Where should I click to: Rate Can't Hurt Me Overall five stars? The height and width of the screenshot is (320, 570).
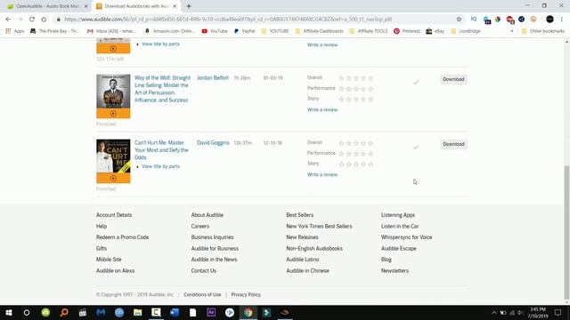[x=370, y=143]
